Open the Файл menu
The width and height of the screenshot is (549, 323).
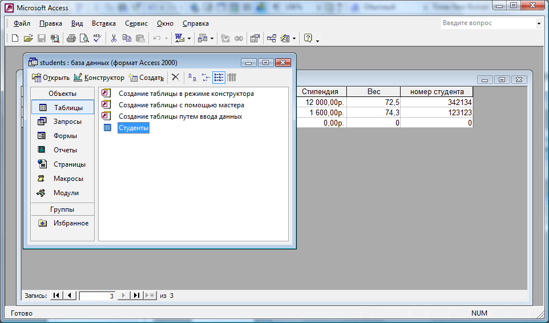(x=22, y=23)
